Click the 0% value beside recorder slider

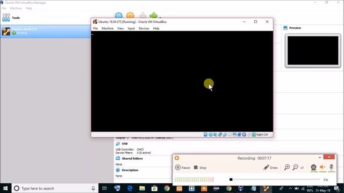point(326,180)
